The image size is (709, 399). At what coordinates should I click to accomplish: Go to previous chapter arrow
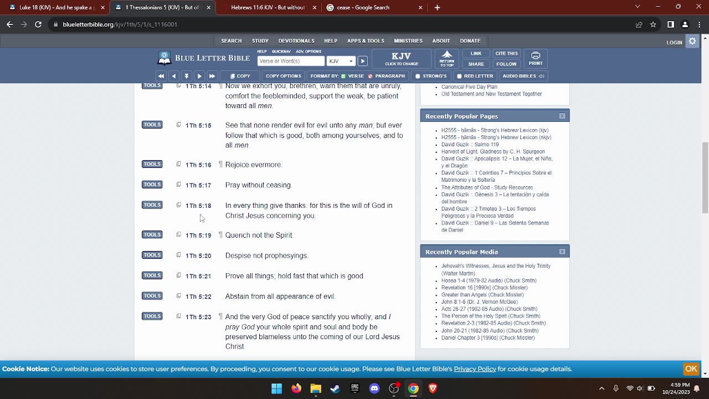point(174,76)
